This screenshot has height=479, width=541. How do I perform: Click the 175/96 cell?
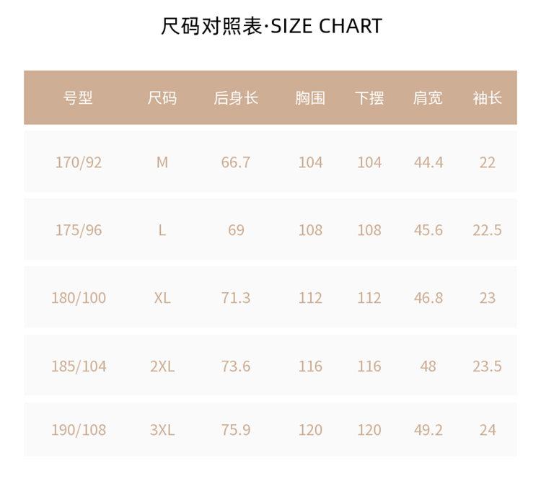[79, 230]
